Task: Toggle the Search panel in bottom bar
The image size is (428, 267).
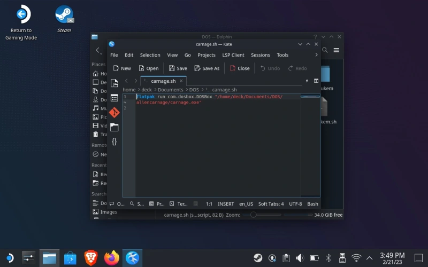Action: 137,204
